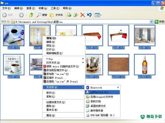Click the address path input field
Screen dimensions: 165x123
(x=82, y=22)
